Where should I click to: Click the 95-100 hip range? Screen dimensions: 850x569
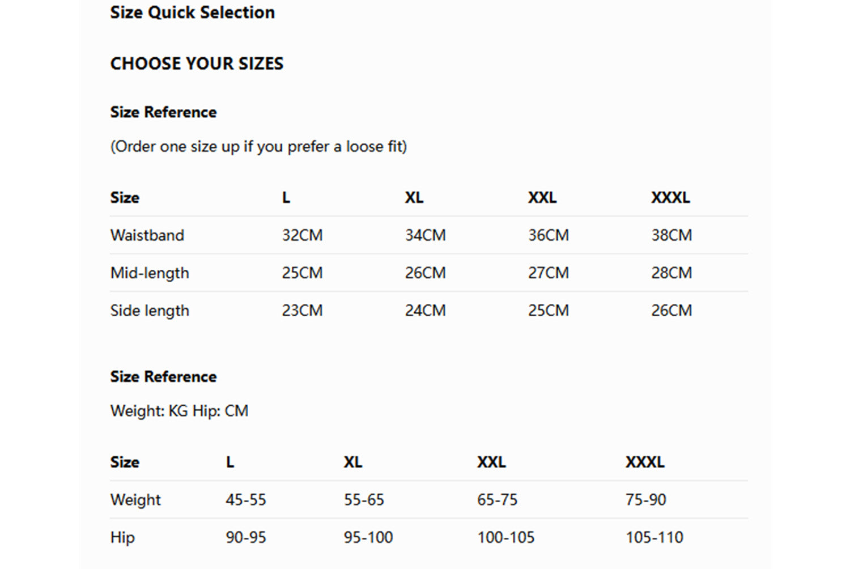pos(368,537)
